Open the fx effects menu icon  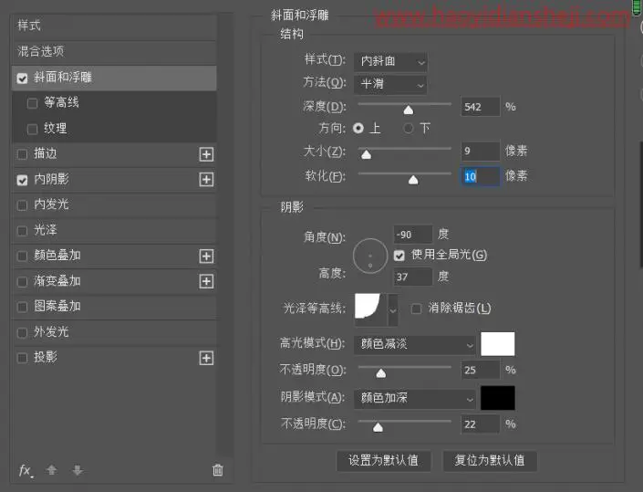pos(26,470)
